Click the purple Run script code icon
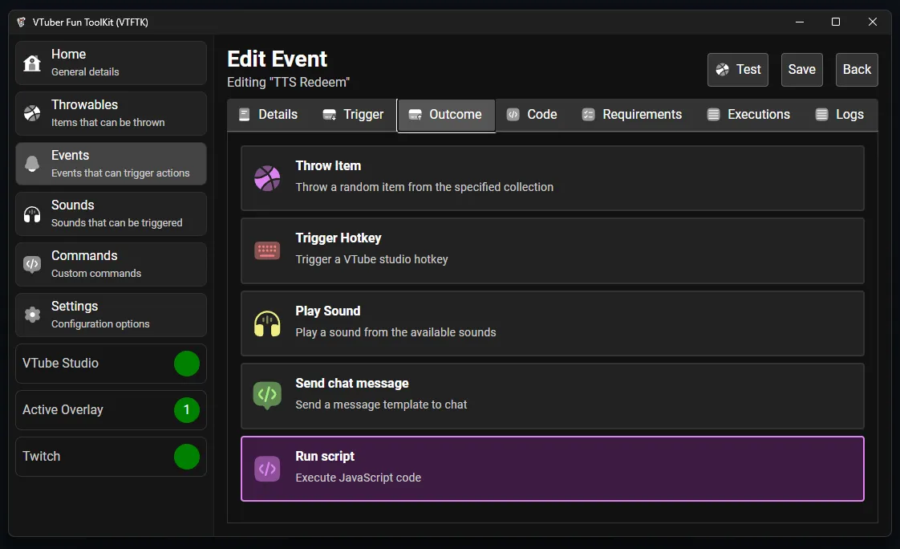The width and height of the screenshot is (900, 549). click(267, 469)
